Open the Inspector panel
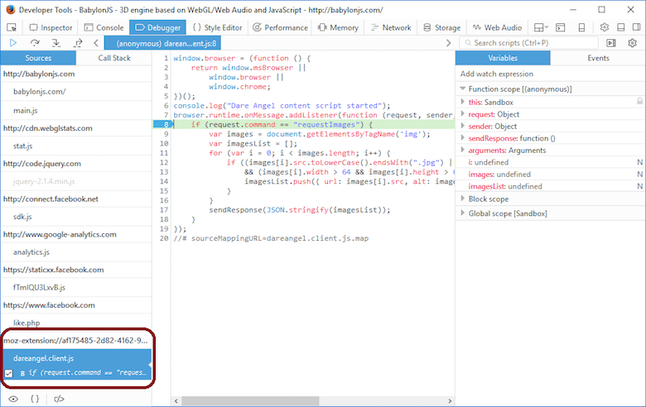646x407 pixels. pos(50,27)
